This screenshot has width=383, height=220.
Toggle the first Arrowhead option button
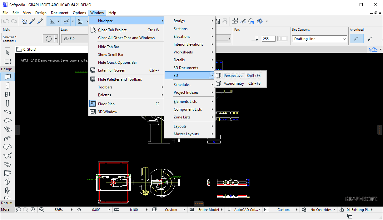[356, 39]
